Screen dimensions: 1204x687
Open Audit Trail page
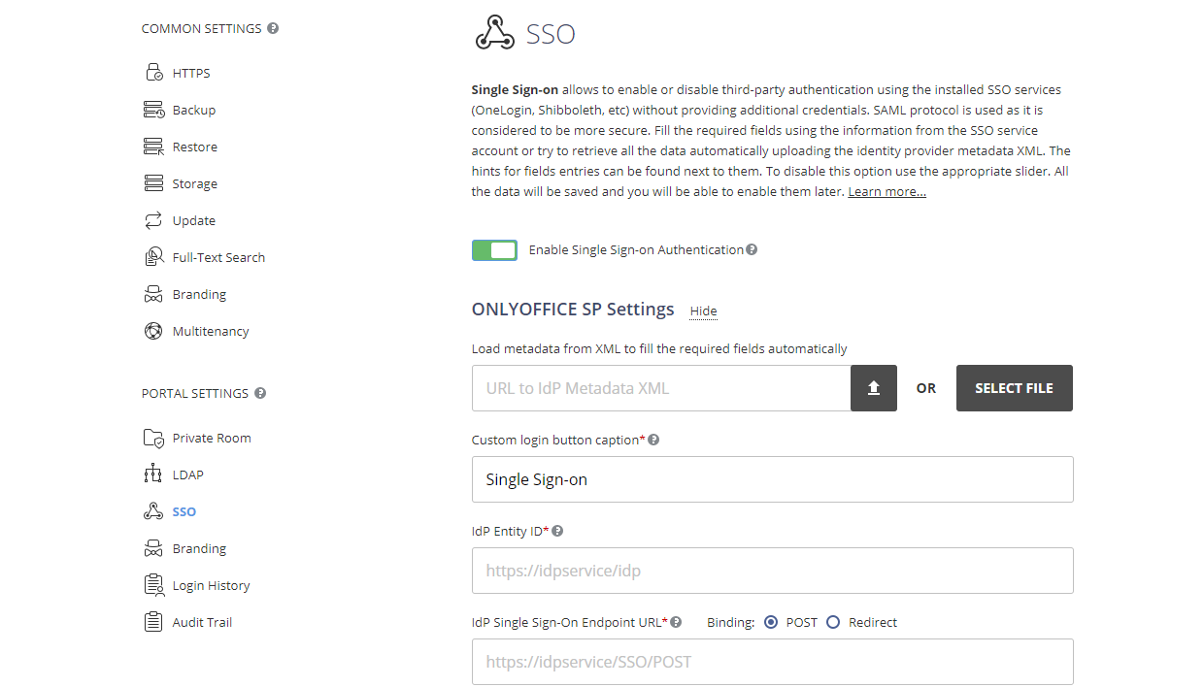202,622
